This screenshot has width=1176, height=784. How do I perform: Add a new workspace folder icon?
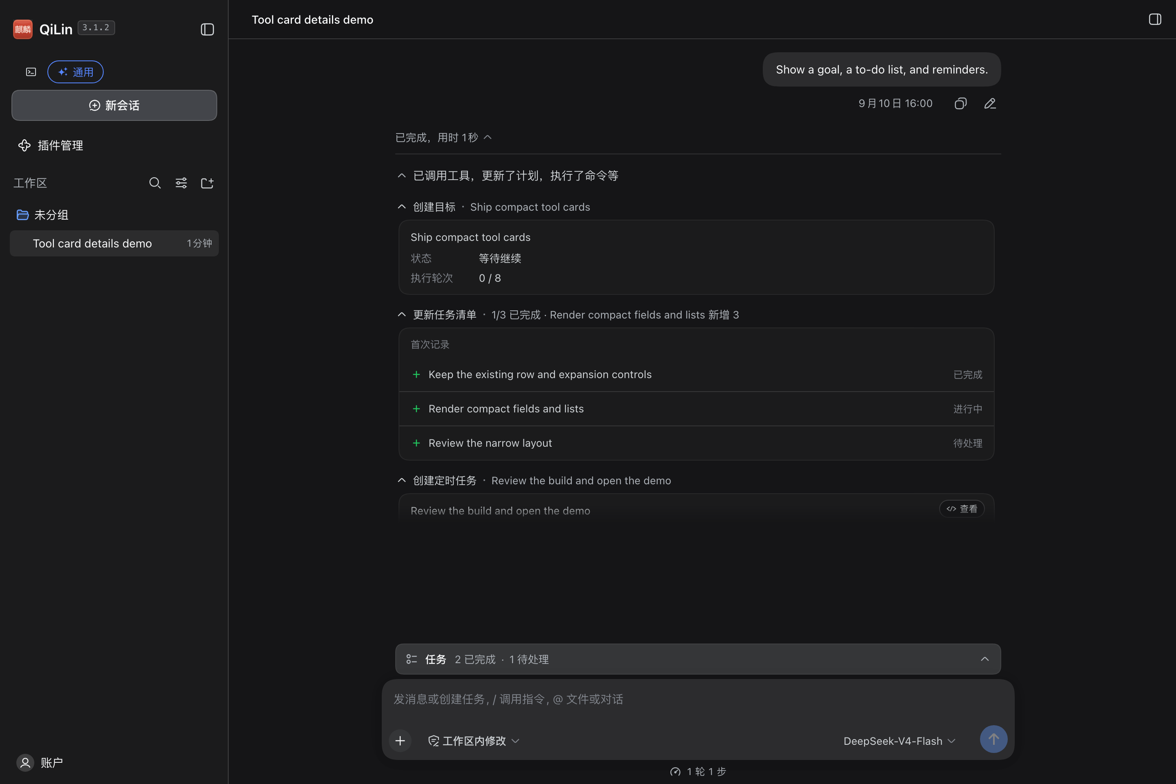click(207, 183)
